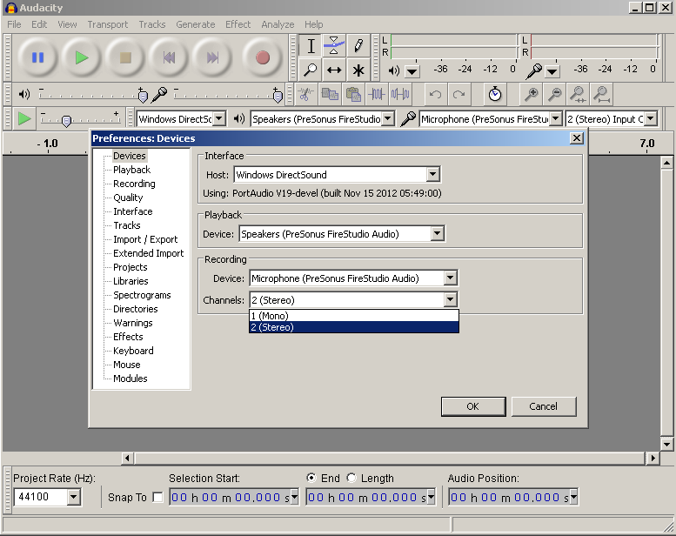Click the Sync-Lock clock icon

tap(494, 94)
